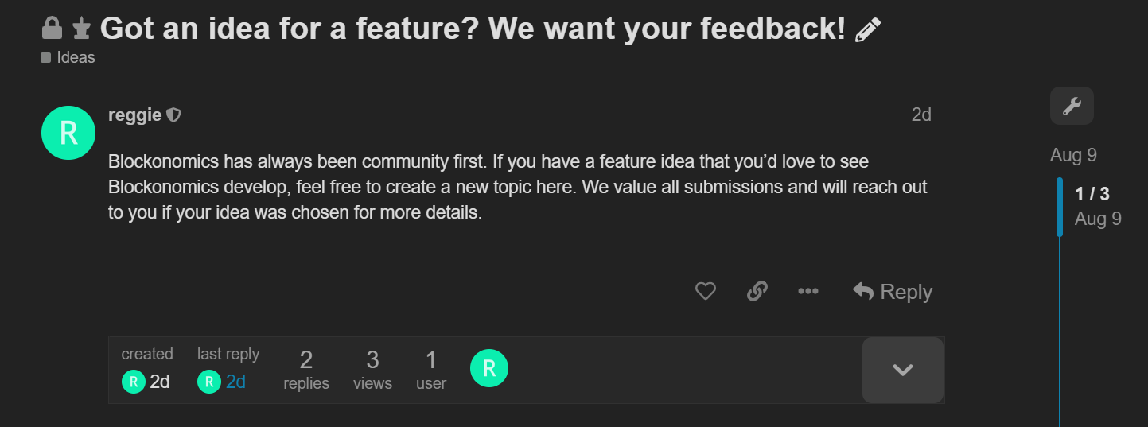Image resolution: width=1148 pixels, height=427 pixels.
Task: Click the pencil edit title icon
Action: (868, 30)
